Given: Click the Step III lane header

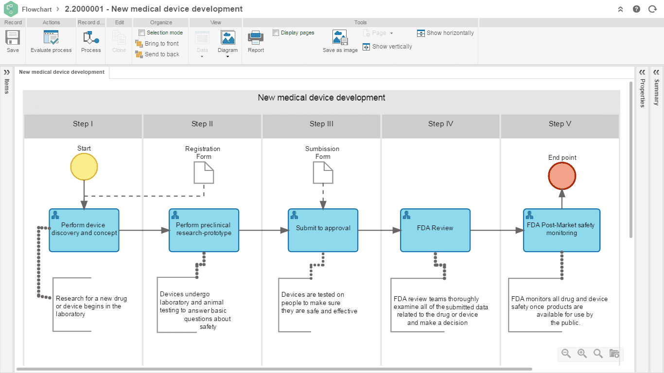Looking at the screenshot, I should point(321,126).
